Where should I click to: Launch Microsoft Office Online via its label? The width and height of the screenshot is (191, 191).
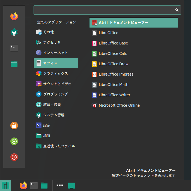pos(119,105)
